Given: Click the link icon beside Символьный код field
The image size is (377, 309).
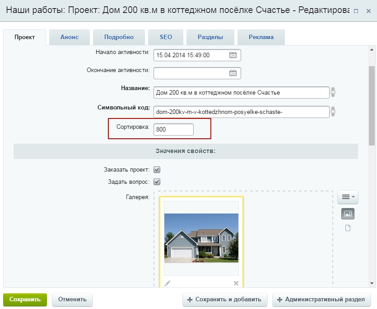Looking at the screenshot, I should click(x=333, y=111).
